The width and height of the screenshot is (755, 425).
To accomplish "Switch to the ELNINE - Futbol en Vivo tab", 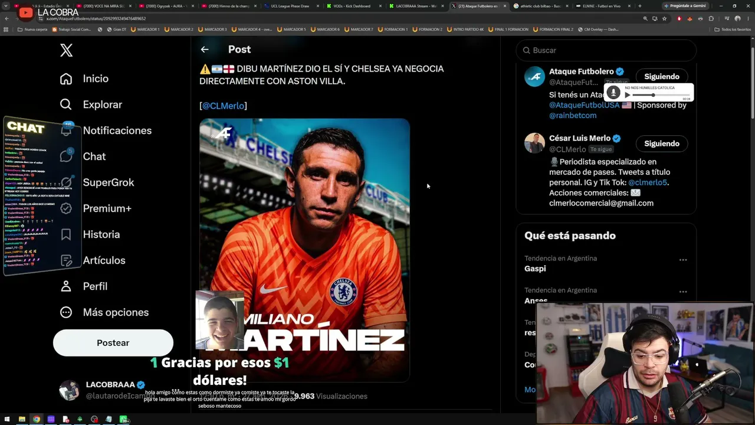I will pyautogui.click(x=602, y=6).
